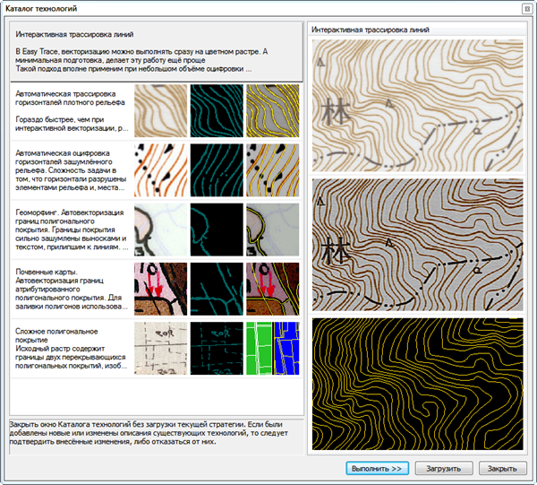Click bottom preview with yellow contours on black
Screen dimensions: 537x485
tap(416, 382)
